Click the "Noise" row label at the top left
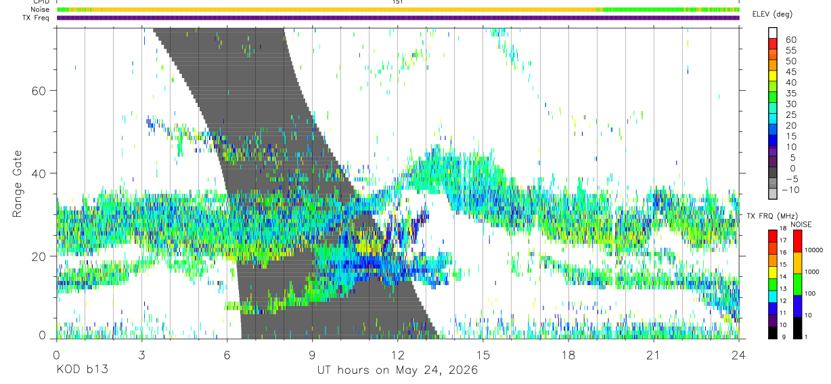 click(40, 9)
